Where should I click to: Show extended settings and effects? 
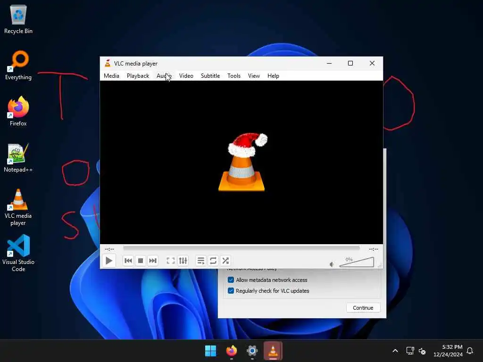point(183,261)
